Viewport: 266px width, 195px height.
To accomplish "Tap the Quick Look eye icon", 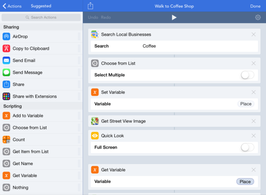I will 95,136.
